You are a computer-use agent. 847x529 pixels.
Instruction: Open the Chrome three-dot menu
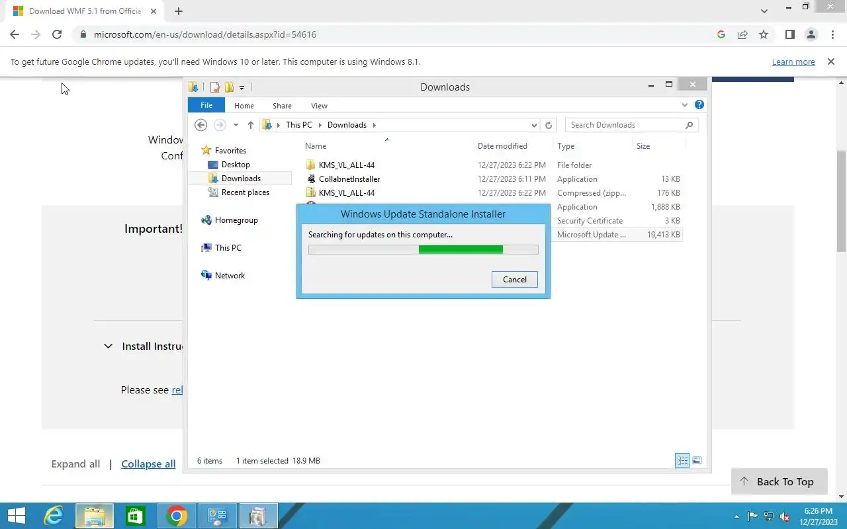point(832,34)
